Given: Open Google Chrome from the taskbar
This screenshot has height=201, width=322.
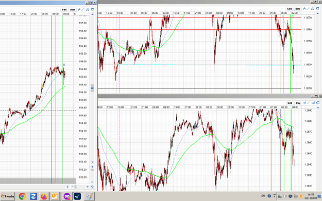Looking at the screenshot, I should pos(22,196).
